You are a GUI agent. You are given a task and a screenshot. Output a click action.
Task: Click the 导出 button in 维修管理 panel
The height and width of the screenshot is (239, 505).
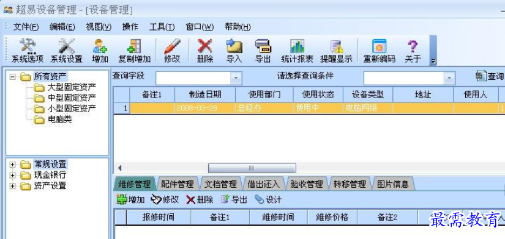[234, 199]
